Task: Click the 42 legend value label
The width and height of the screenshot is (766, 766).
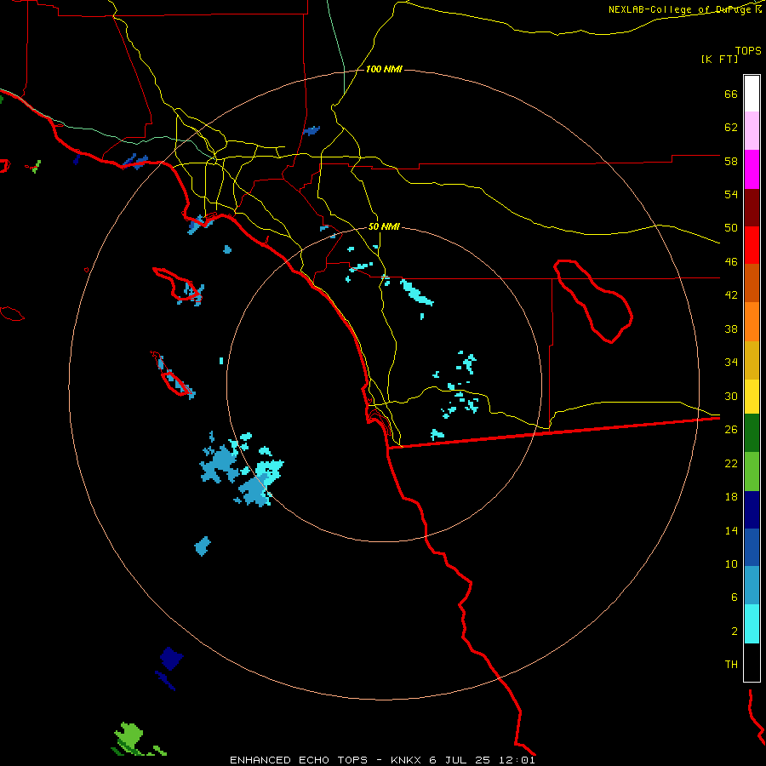Action: click(731, 295)
